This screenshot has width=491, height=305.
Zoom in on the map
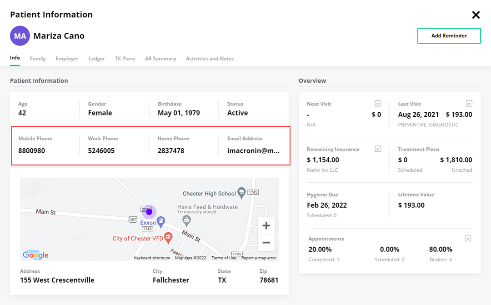(266, 226)
